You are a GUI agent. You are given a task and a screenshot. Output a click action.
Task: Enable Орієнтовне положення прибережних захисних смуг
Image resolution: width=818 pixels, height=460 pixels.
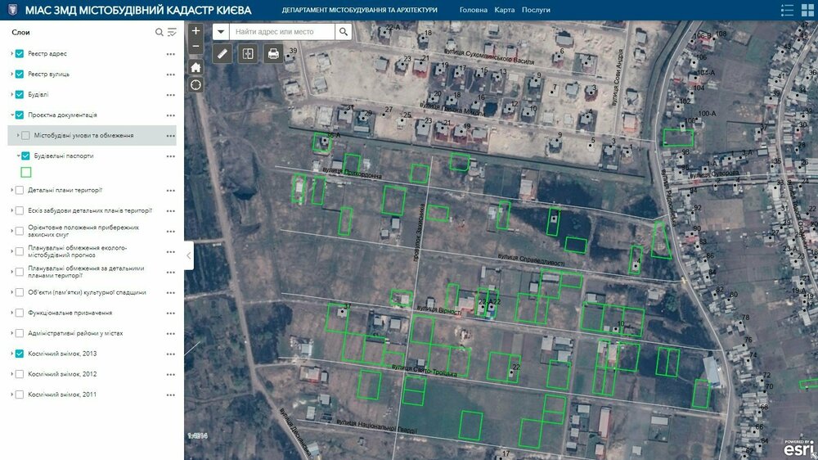click(20, 231)
